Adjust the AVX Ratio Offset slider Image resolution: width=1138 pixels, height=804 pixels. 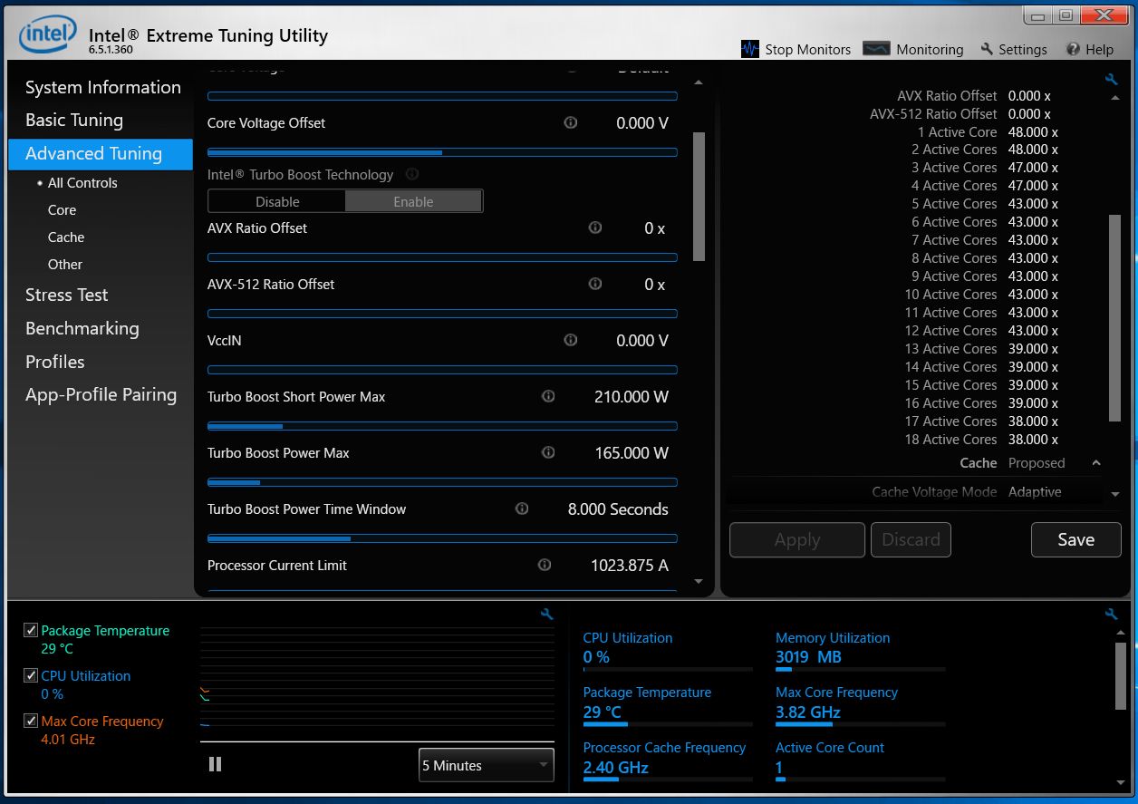click(442, 257)
